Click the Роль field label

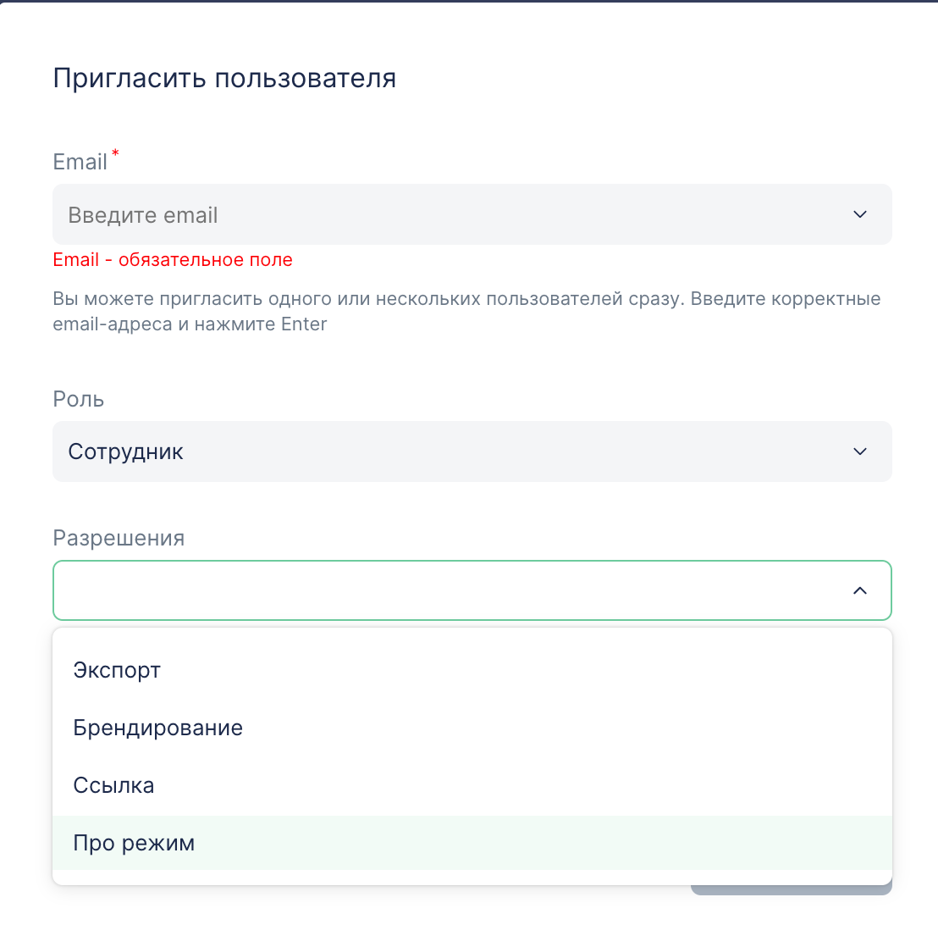coord(79,399)
